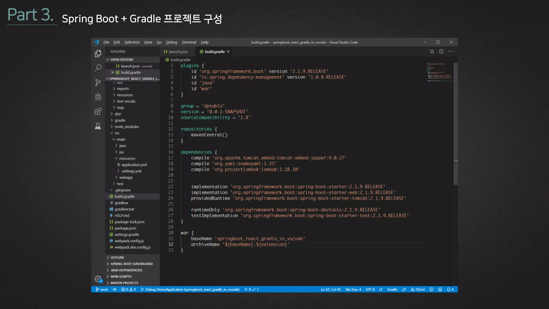Viewport: 549px width, 309px height.
Task: Open launch.json in Open Editors
Action: pos(133,66)
